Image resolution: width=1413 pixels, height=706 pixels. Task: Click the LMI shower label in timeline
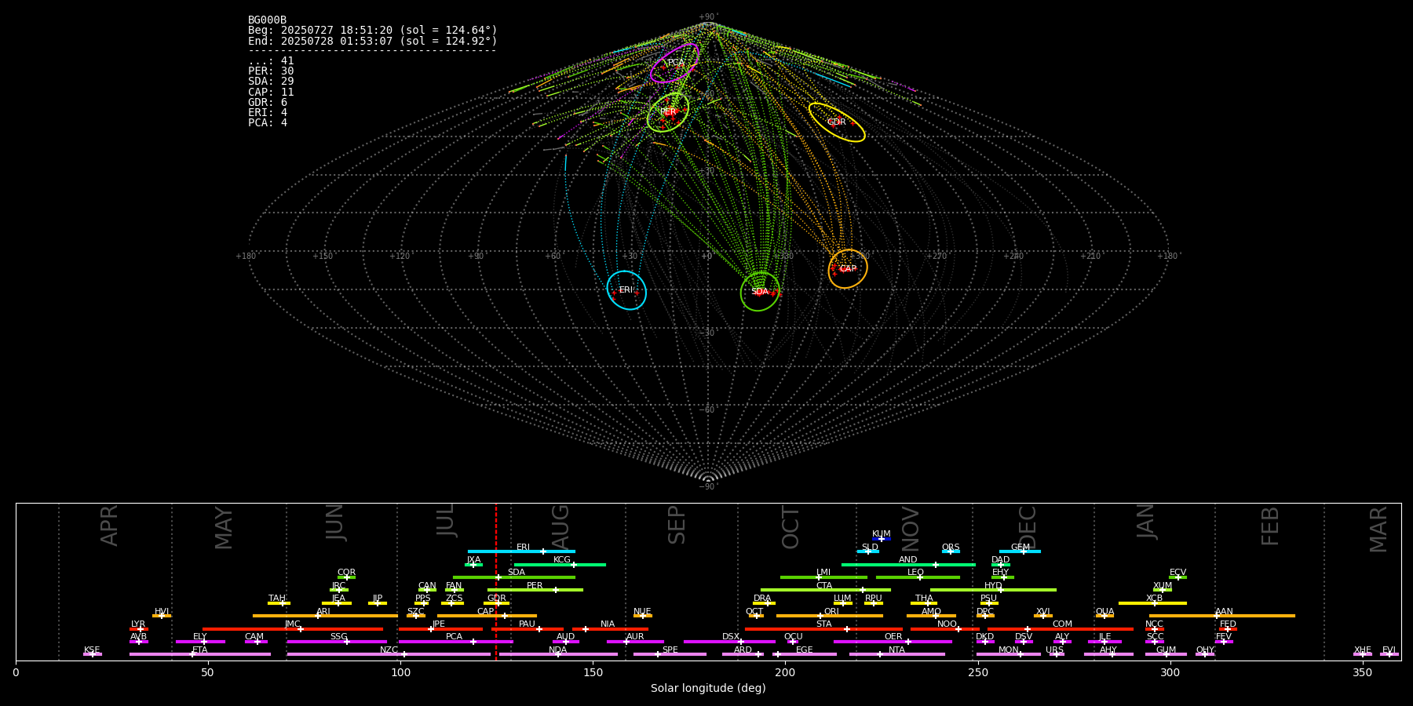[x=823, y=573]
